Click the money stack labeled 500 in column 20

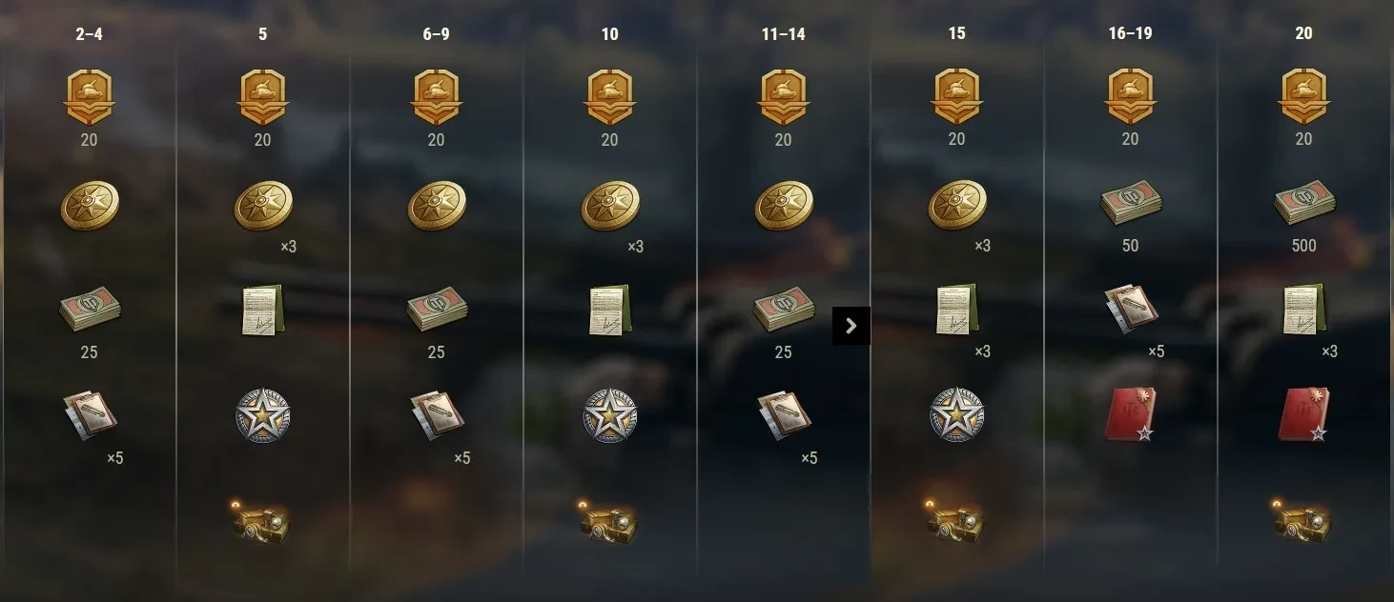point(1304,204)
